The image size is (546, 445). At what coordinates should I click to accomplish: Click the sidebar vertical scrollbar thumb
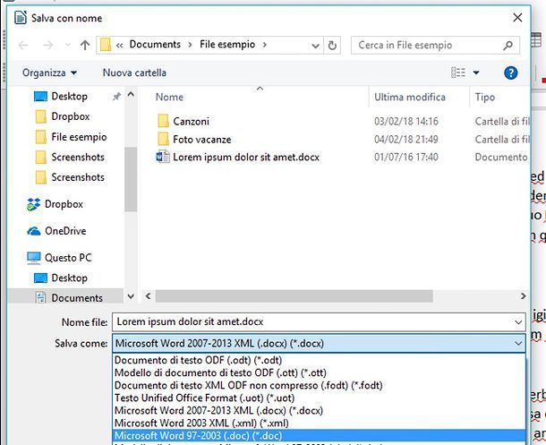[x=131, y=179]
